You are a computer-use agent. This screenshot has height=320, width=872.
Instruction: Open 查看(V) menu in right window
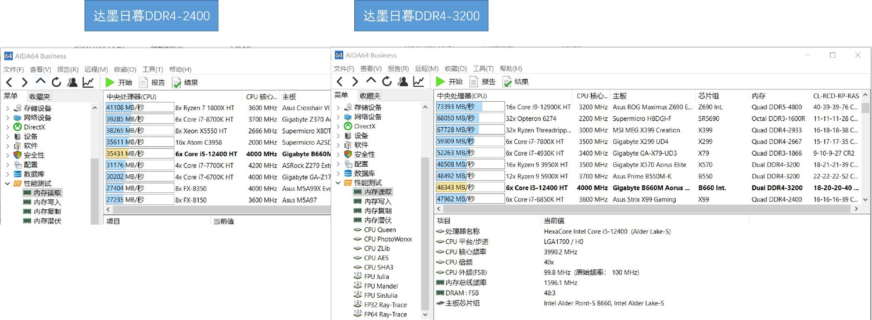(x=371, y=69)
